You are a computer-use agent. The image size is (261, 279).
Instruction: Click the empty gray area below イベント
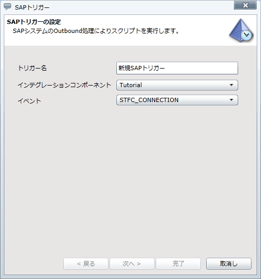131,178
